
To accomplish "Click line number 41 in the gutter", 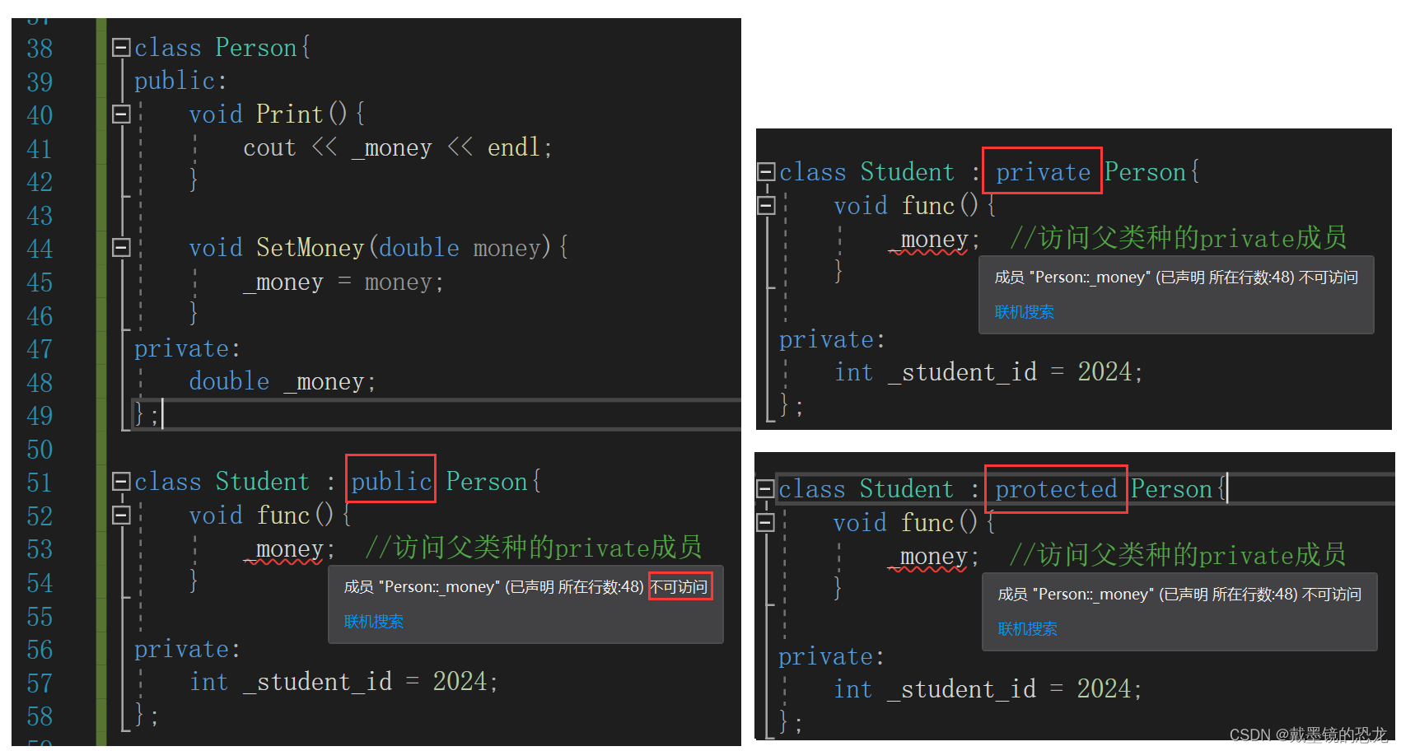I will [40, 149].
